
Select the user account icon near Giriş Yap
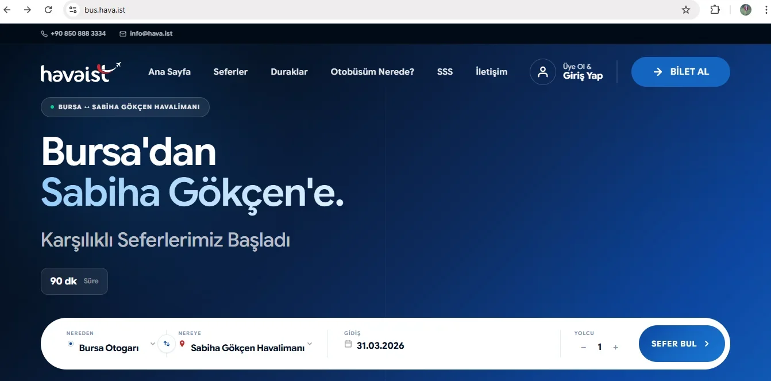[542, 71]
